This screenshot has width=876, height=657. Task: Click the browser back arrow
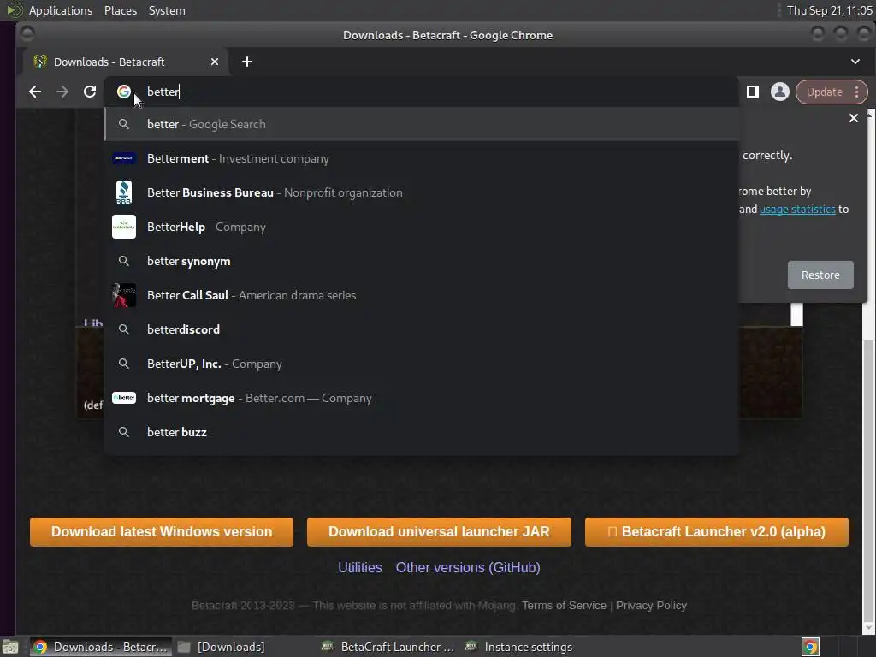[x=34, y=92]
